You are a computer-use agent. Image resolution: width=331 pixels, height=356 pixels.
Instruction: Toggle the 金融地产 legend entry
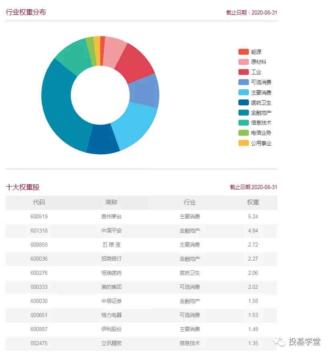click(x=255, y=113)
